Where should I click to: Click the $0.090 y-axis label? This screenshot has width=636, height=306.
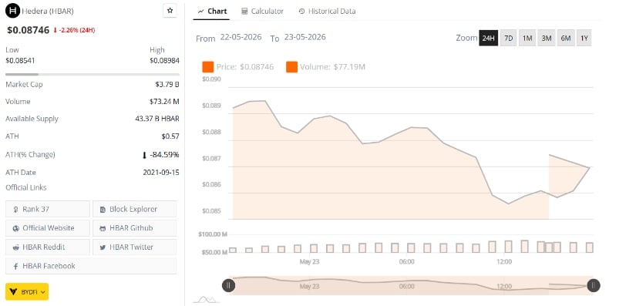211,79
